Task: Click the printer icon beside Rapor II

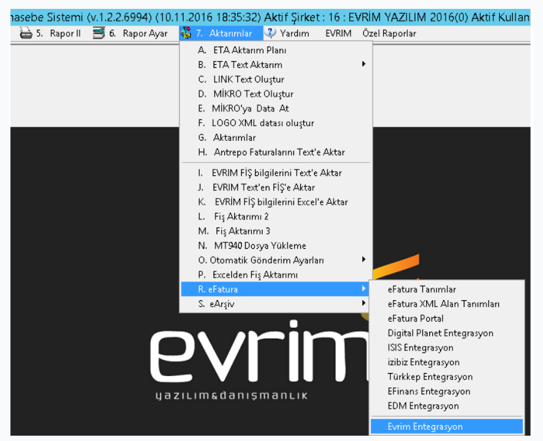Action: point(25,33)
